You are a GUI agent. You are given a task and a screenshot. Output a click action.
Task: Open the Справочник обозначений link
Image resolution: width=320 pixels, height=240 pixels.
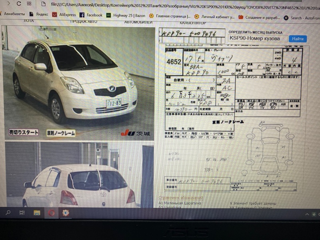181,198
